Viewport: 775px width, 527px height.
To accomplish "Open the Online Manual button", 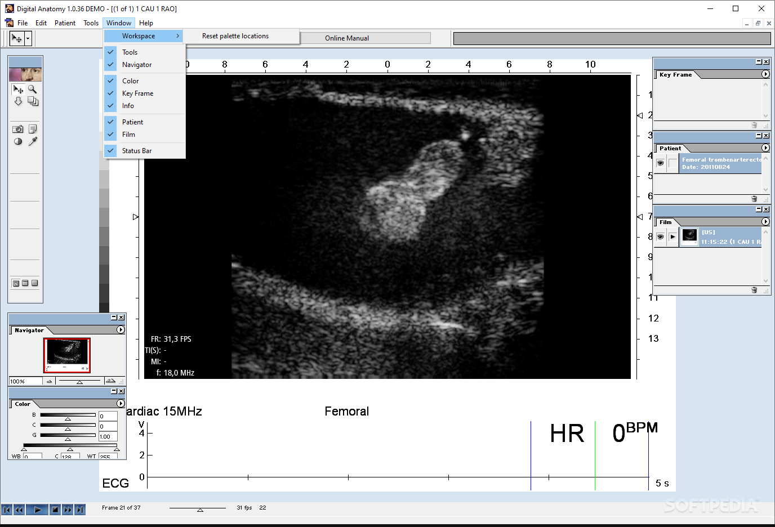I will pyautogui.click(x=347, y=38).
